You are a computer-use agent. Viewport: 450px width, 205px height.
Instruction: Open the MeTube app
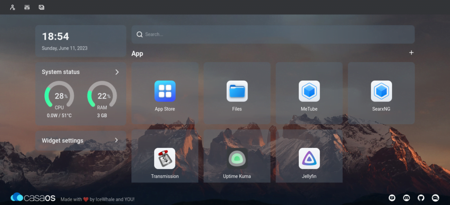(x=309, y=92)
